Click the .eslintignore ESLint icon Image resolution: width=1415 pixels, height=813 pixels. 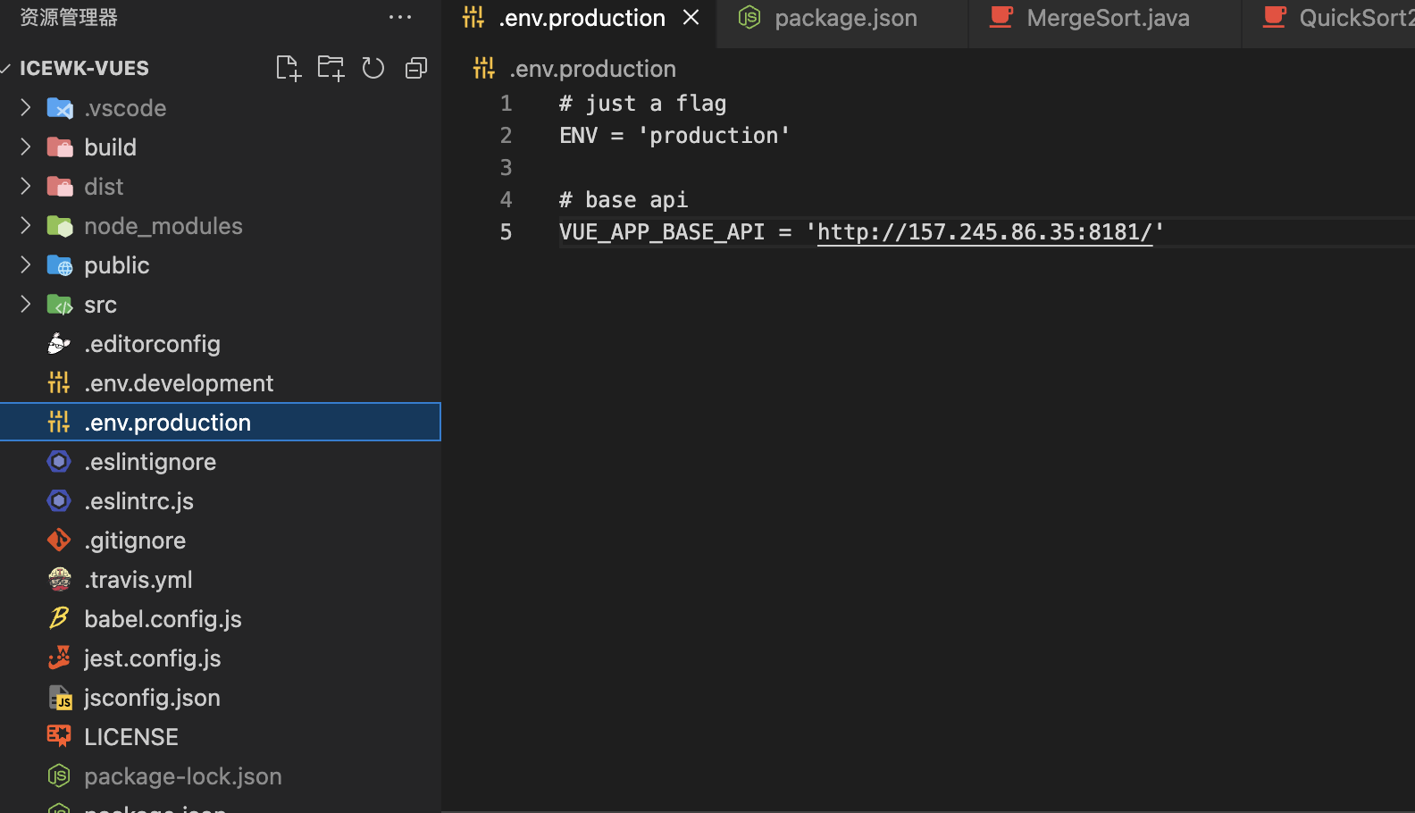59,462
